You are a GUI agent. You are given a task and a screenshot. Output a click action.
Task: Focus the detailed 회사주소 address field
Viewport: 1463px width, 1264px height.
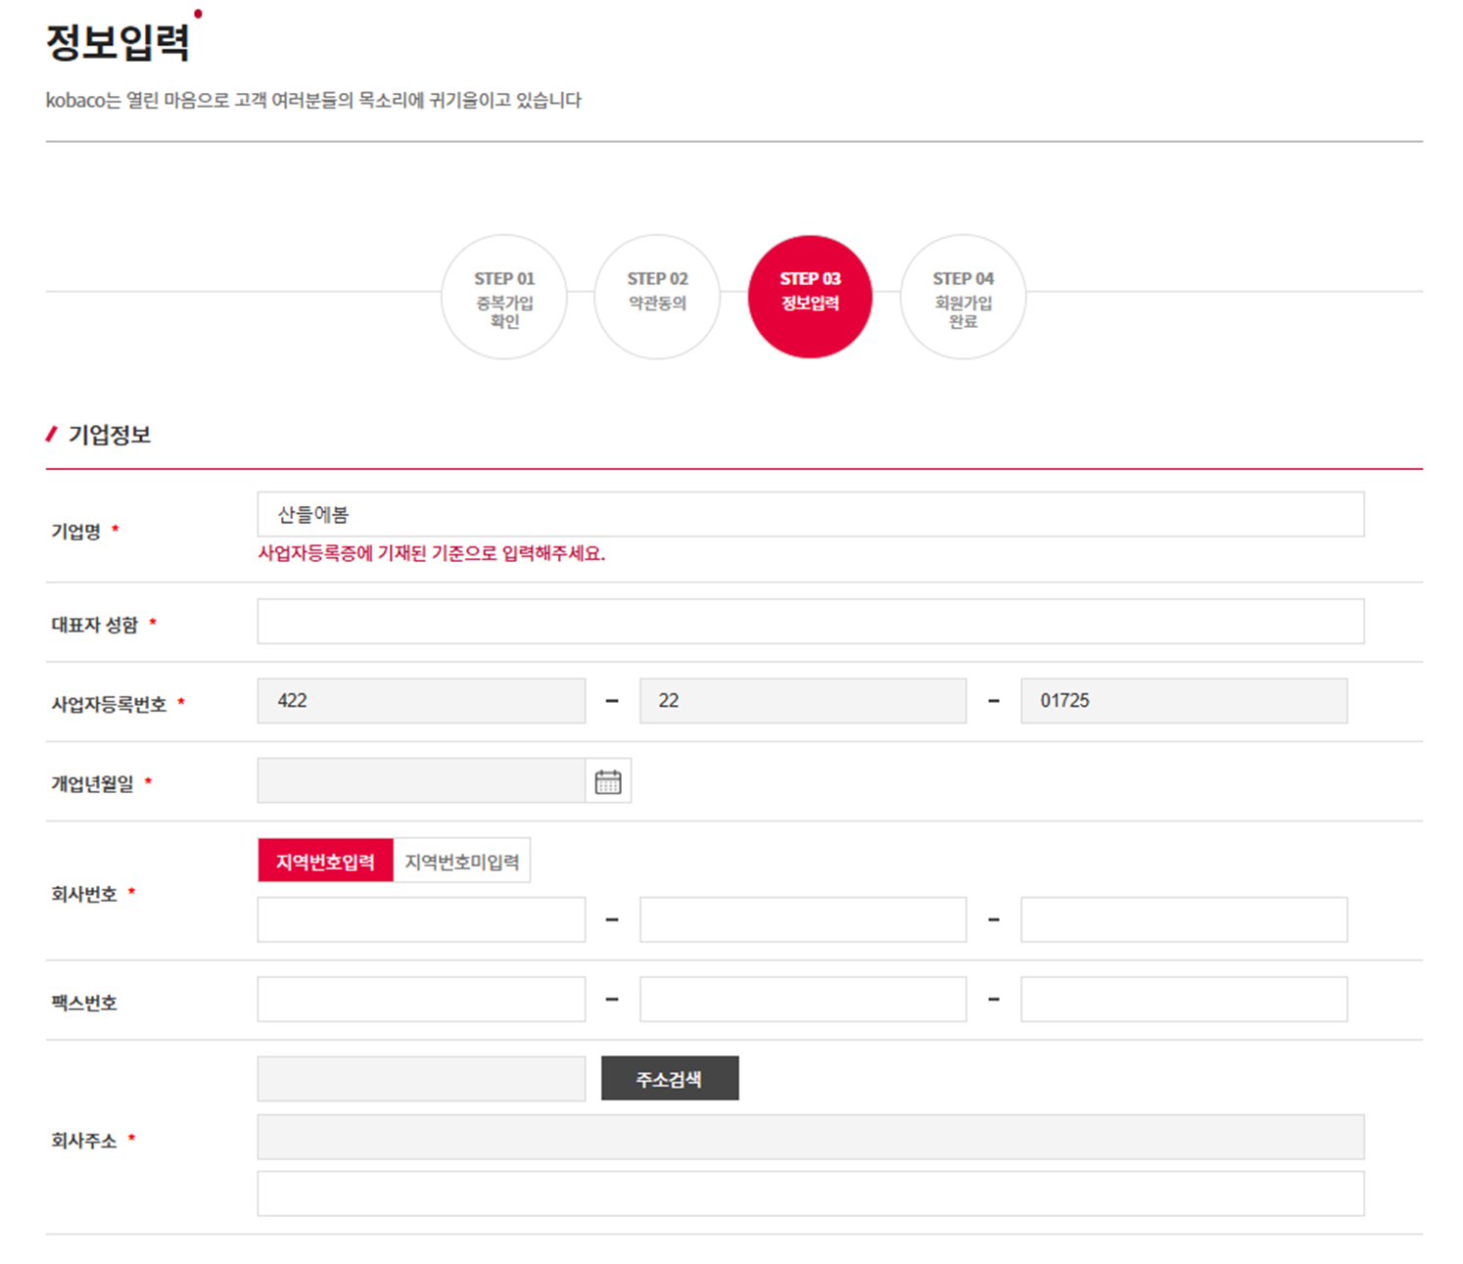tap(811, 1194)
